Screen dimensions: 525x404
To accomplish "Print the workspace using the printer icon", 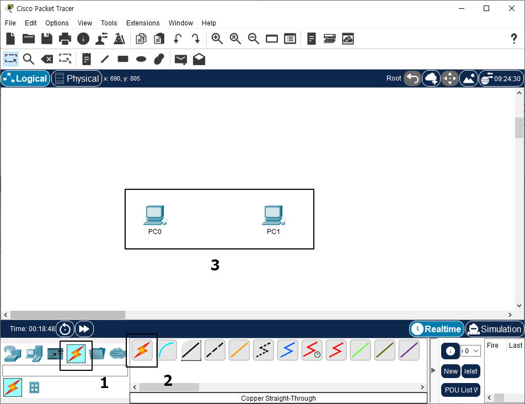I will (x=65, y=39).
